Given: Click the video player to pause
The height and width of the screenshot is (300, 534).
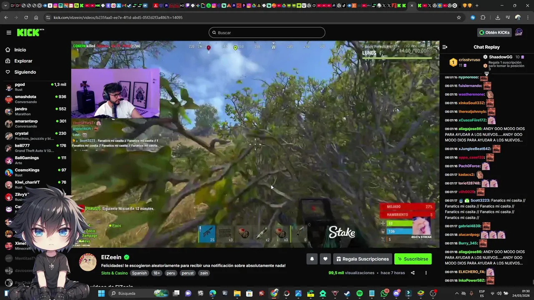Looking at the screenshot, I should tap(255, 144).
